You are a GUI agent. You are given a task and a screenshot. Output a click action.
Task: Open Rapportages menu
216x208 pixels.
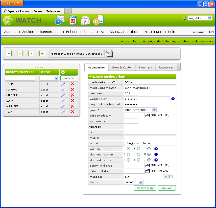click(x=50, y=32)
